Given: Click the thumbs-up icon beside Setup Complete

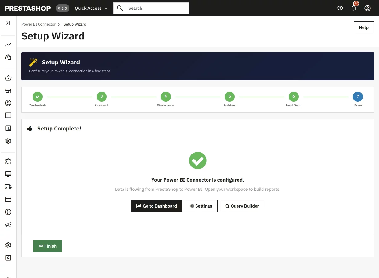Looking at the screenshot, I should (x=30, y=129).
